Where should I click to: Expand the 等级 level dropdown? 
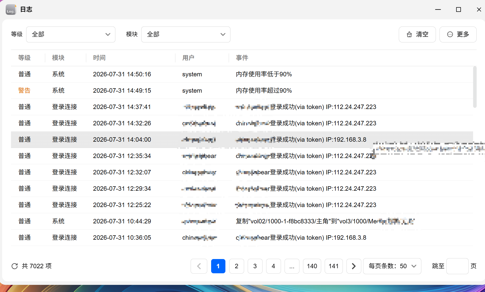(71, 34)
